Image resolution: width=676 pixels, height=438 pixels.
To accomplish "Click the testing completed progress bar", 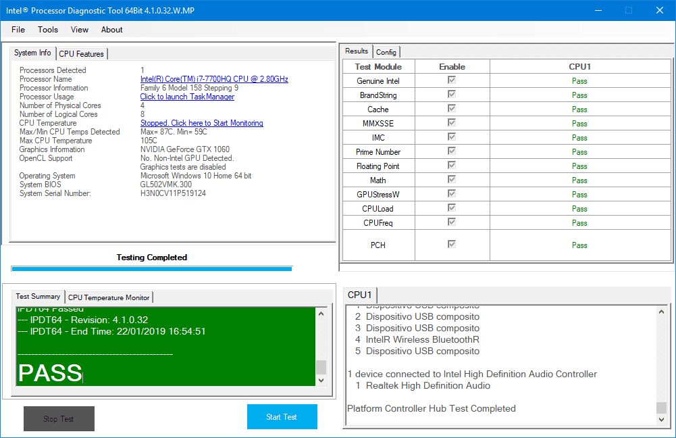I will [x=152, y=268].
